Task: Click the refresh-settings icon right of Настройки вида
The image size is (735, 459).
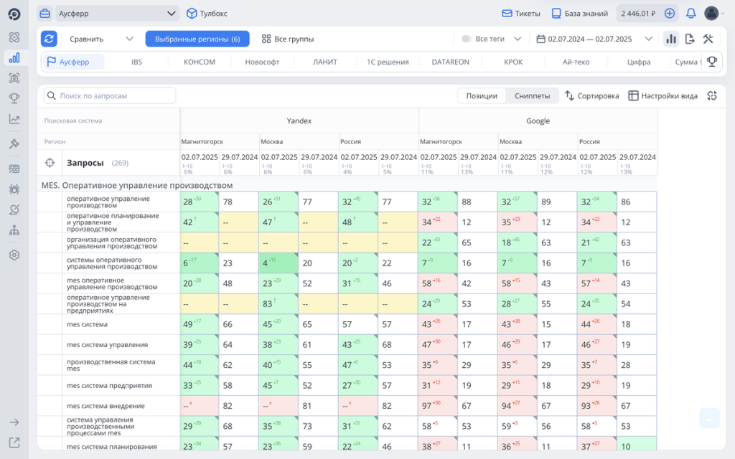Action: coord(712,95)
